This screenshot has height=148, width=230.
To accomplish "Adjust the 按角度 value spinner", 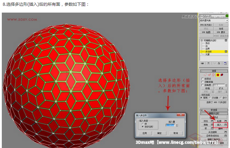I will [x=226, y=85].
